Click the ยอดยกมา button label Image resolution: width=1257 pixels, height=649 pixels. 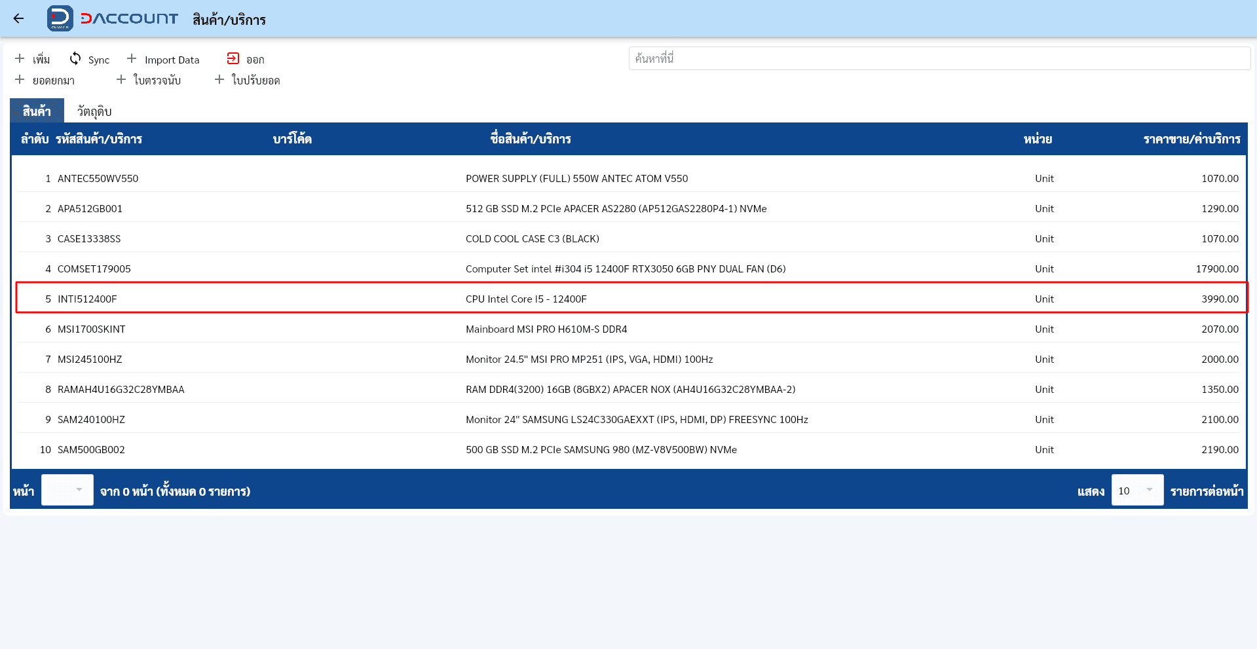tap(54, 81)
